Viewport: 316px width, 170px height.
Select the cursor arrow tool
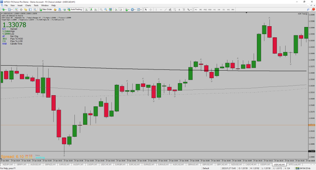click(146, 10)
